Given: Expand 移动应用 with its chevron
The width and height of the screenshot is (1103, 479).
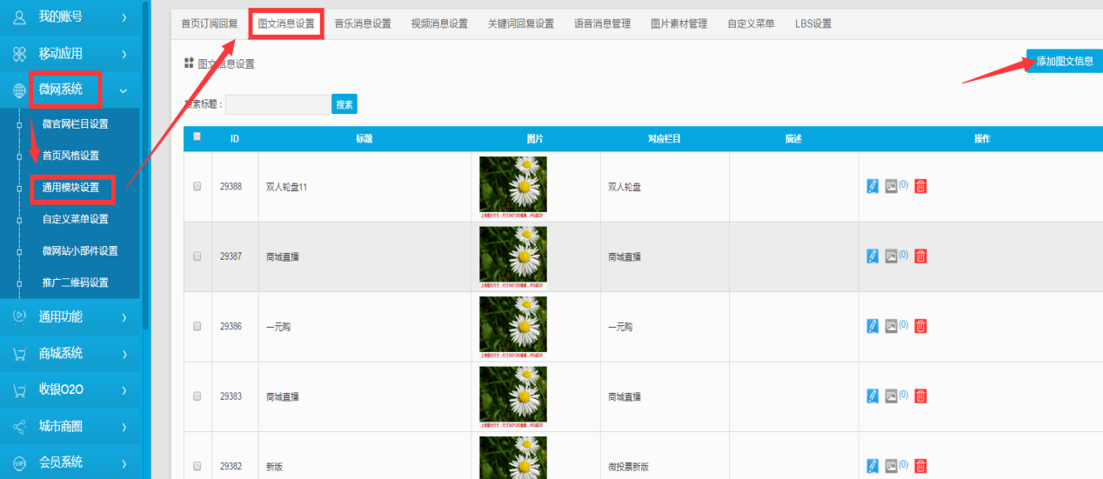Looking at the screenshot, I should click(x=124, y=54).
